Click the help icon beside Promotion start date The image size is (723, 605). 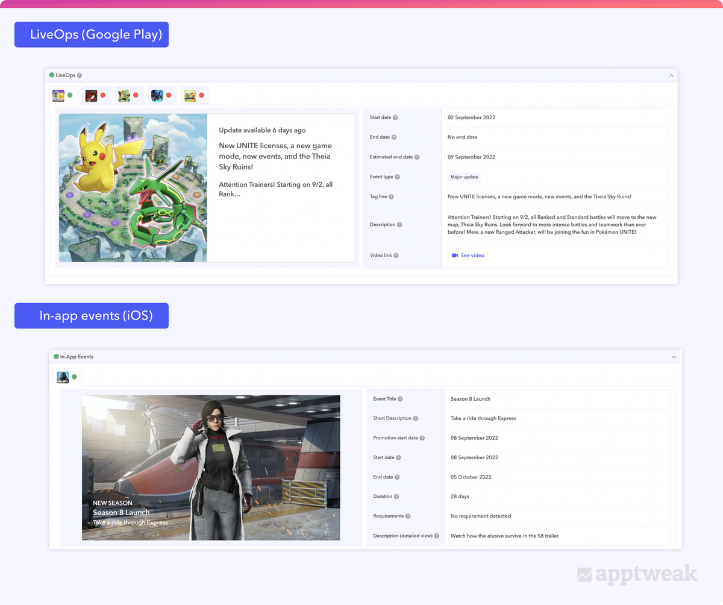point(422,438)
